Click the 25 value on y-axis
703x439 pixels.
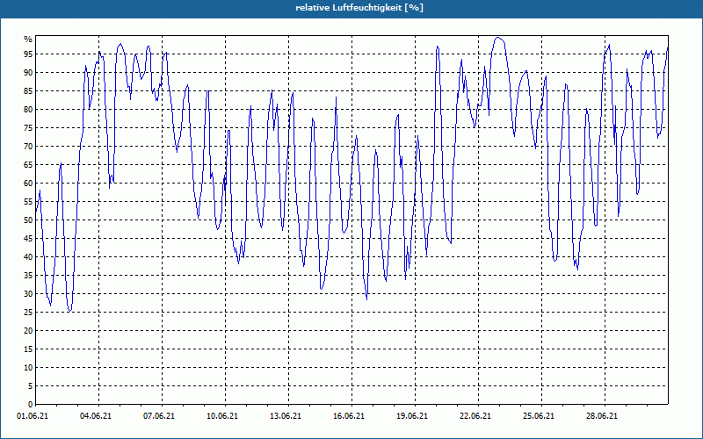click(28, 313)
